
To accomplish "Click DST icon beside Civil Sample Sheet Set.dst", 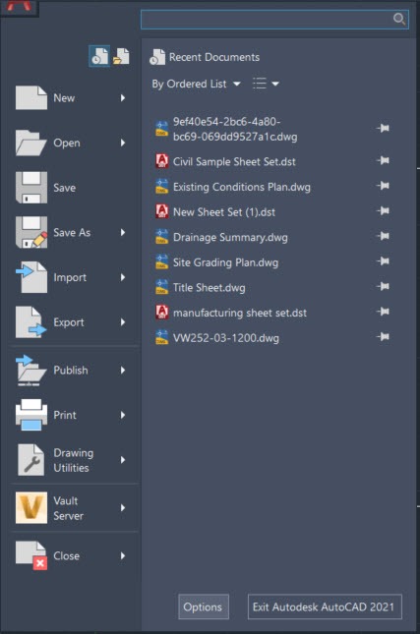I will [x=162, y=161].
